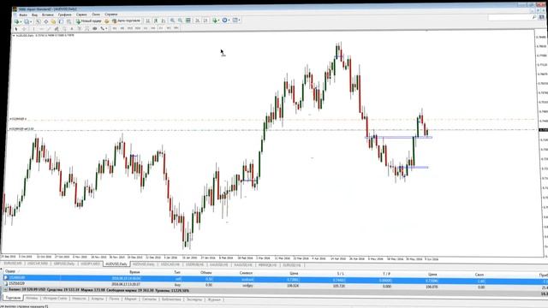Toggle the AutoTrading button
The height and width of the screenshot is (308, 548).
pyautogui.click(x=127, y=21)
